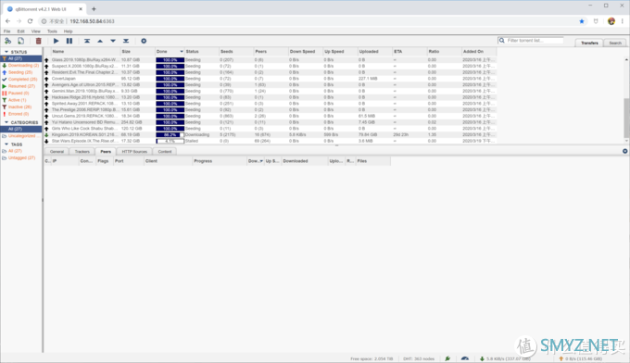
Task: Pause torrents with the pause icon
Action: (x=69, y=41)
